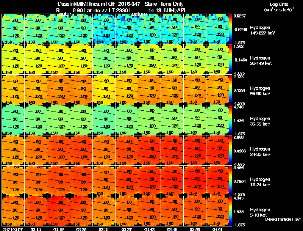This screenshot has height=231, width=303.
Task: Click the '04:01' time axis label
Action: [x=217, y=229]
